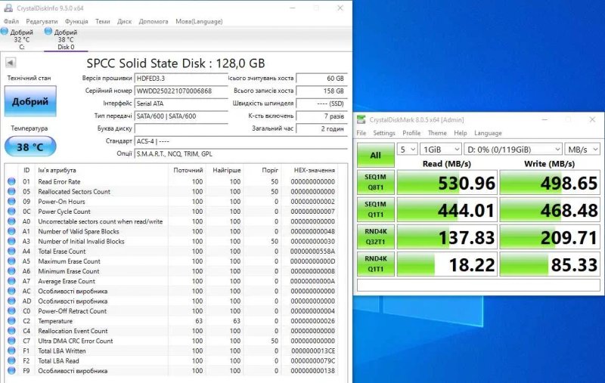Click status icon of Power-Off Retract Count row
Viewport: 605px width, 383px height.
[x=11, y=311]
